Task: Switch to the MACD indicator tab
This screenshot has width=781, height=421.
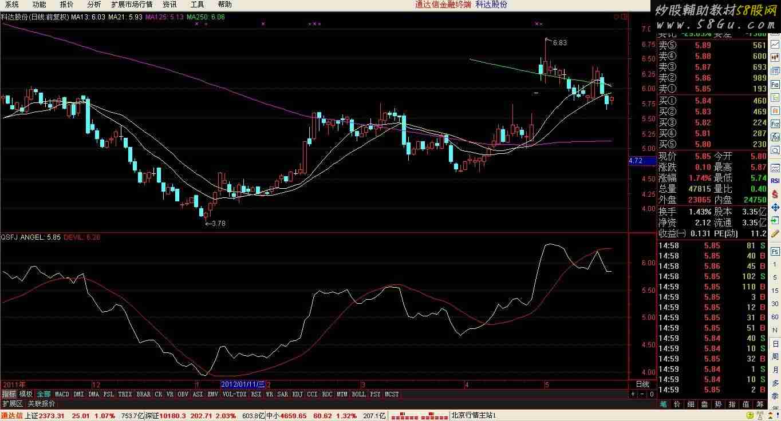Action: [62, 394]
